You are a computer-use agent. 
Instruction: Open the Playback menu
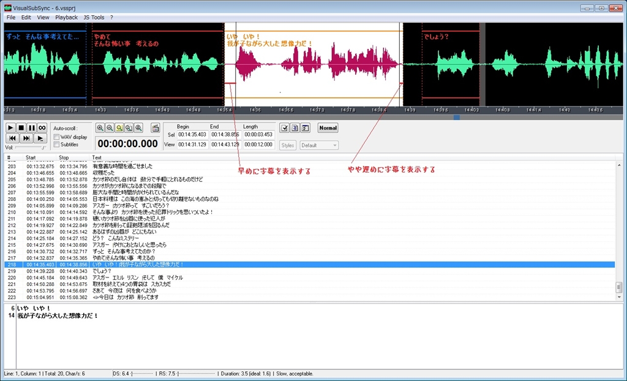pyautogui.click(x=66, y=17)
